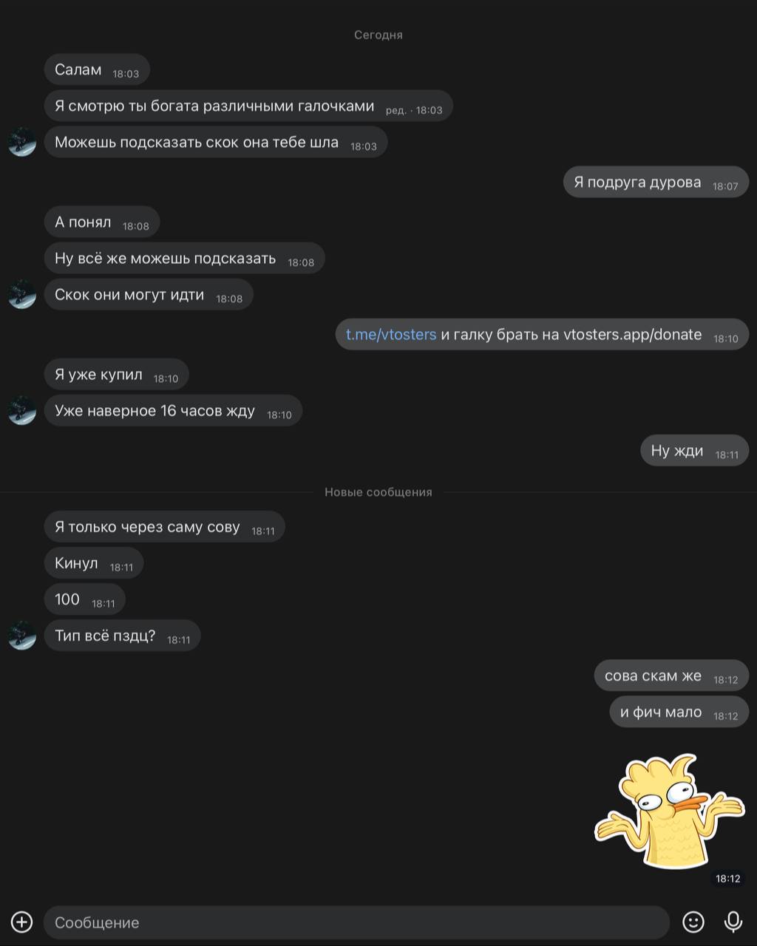Select the 'А понял' message bubble

pyautogui.click(x=102, y=222)
